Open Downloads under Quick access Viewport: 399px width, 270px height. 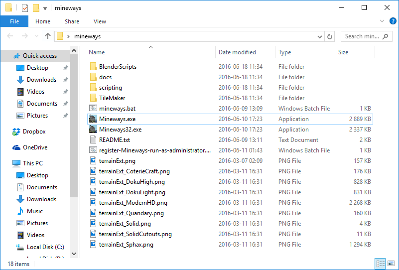tap(36, 80)
